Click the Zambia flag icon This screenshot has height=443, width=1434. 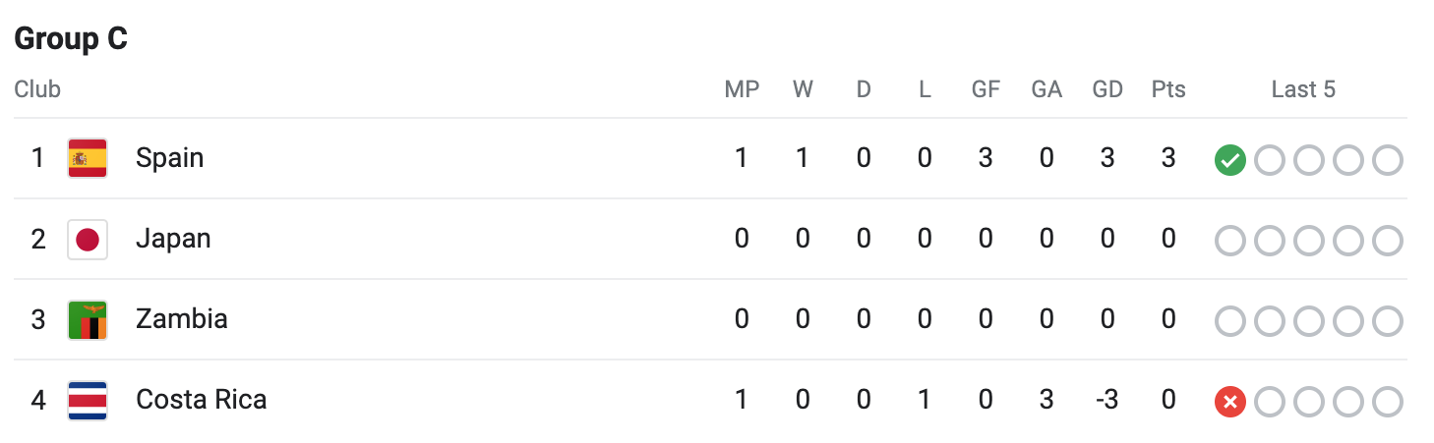tap(88, 319)
